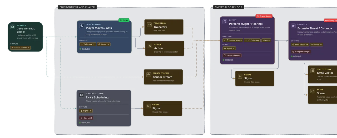Screen dimensions: 337x138
Task: Click the Score output chip in Estimate
Action: tap(316, 45)
